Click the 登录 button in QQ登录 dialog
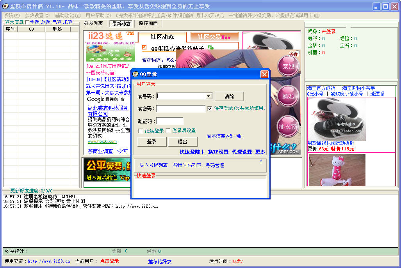This screenshot has height=268, width=401. [151, 142]
